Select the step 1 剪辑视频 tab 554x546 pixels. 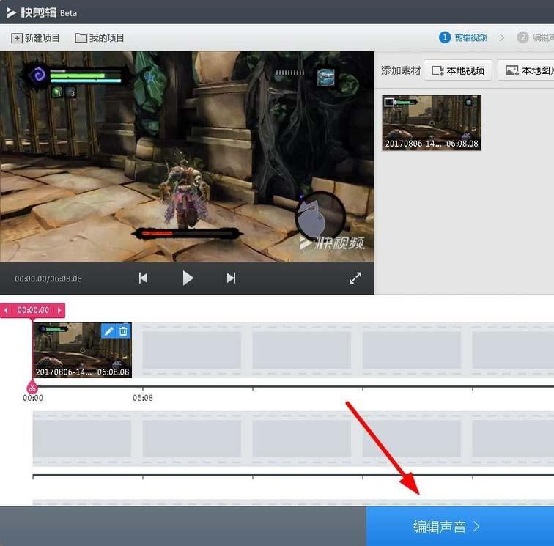click(x=463, y=37)
